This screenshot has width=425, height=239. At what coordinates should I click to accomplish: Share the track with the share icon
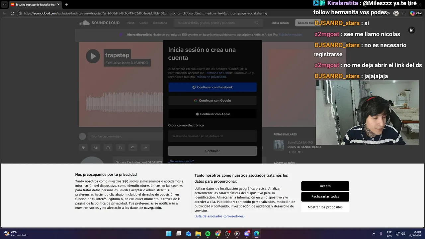coord(108,148)
